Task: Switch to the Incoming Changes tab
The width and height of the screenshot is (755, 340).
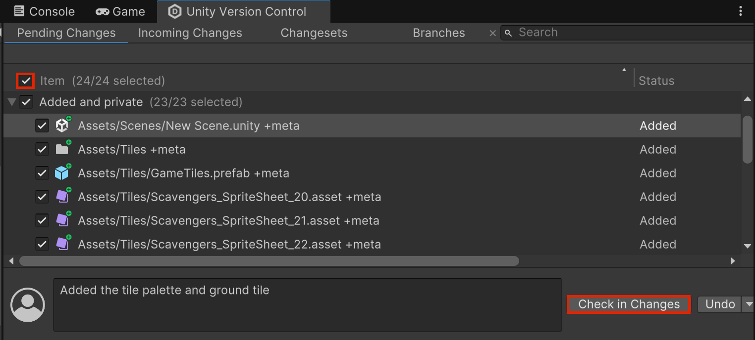Action: pos(190,33)
